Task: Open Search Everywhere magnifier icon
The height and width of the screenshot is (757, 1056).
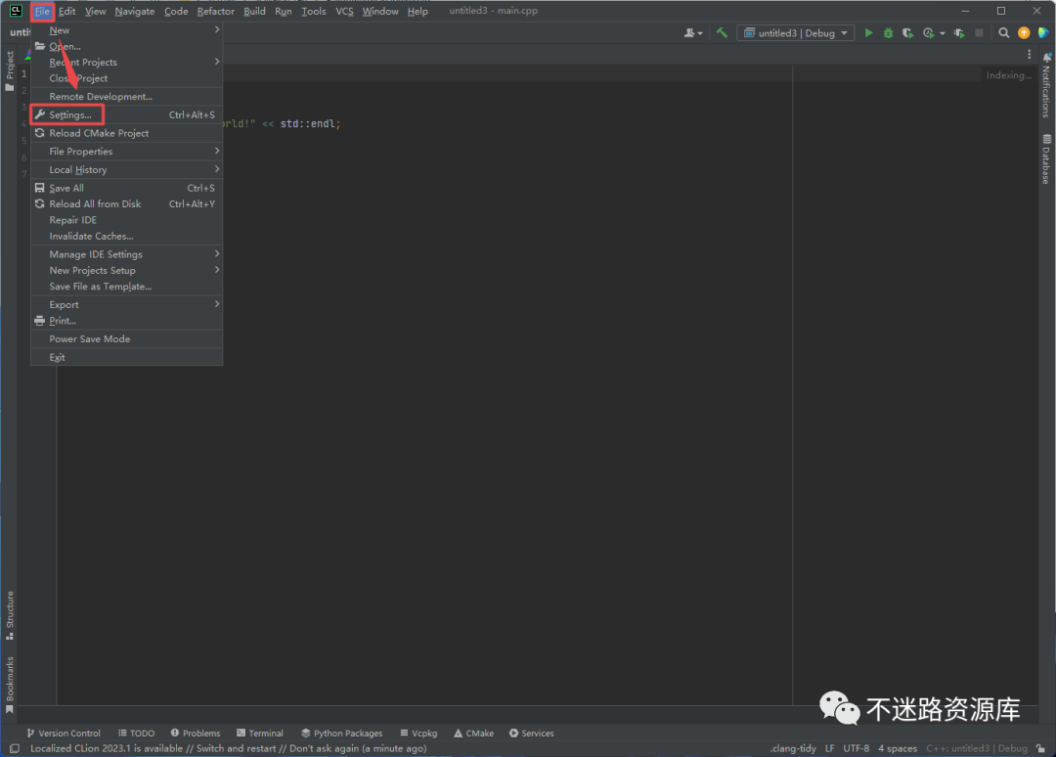Action: click(x=1003, y=32)
